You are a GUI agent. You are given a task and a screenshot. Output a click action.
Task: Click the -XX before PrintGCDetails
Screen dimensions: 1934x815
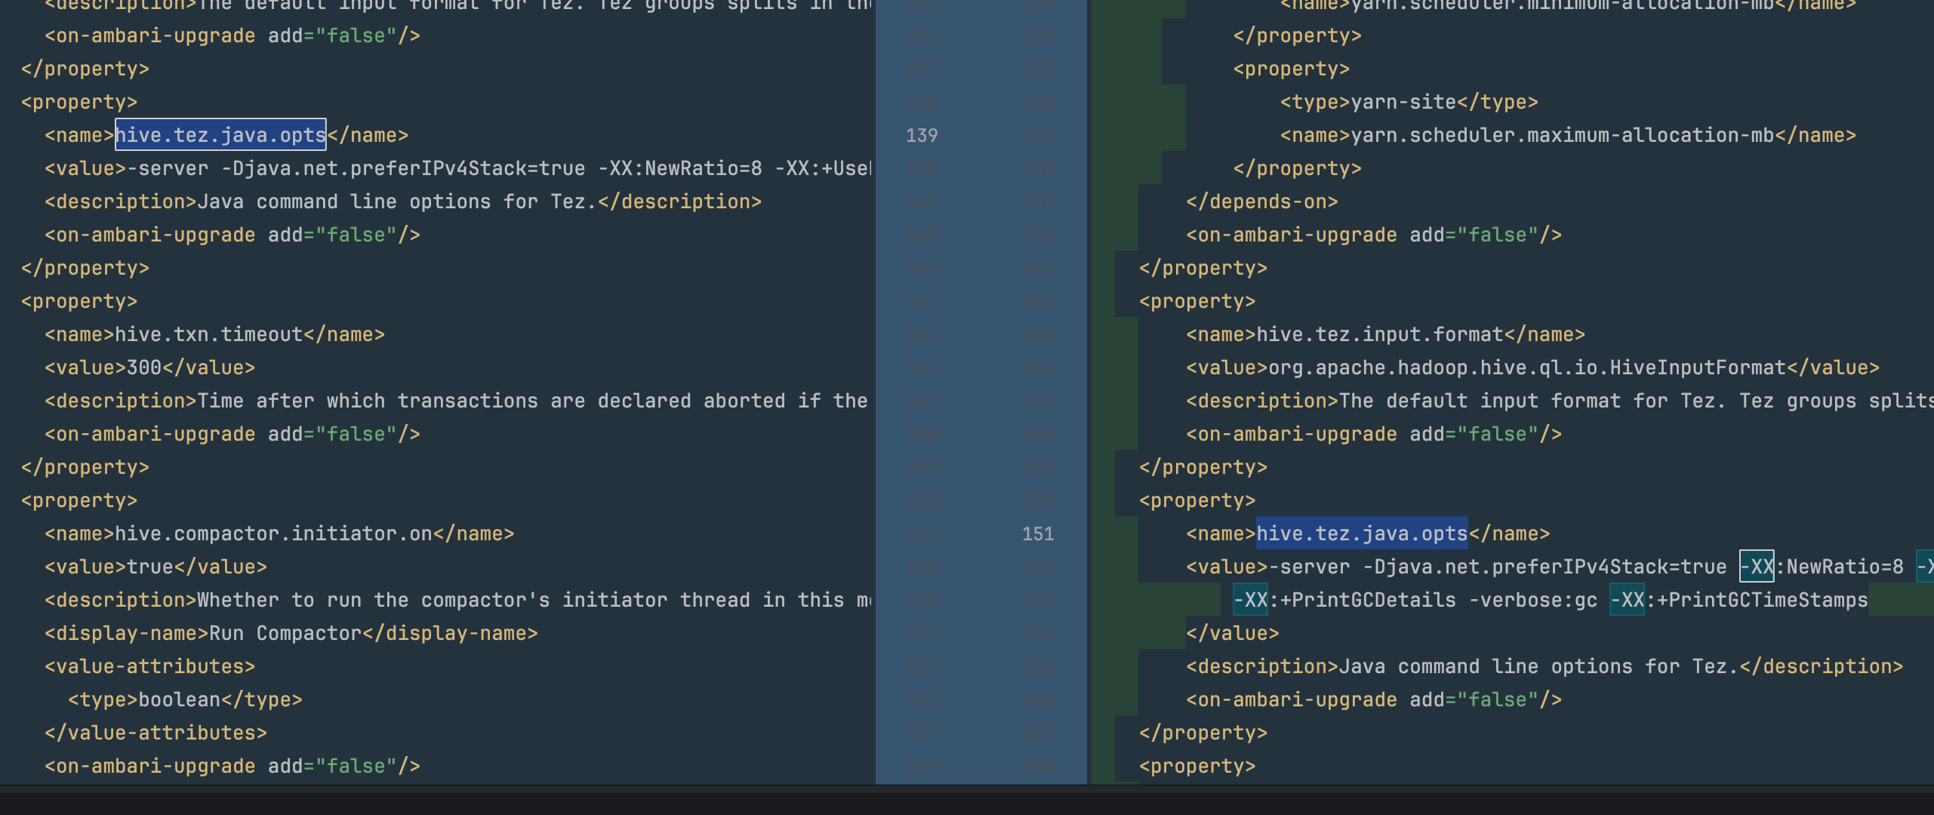tap(1249, 600)
